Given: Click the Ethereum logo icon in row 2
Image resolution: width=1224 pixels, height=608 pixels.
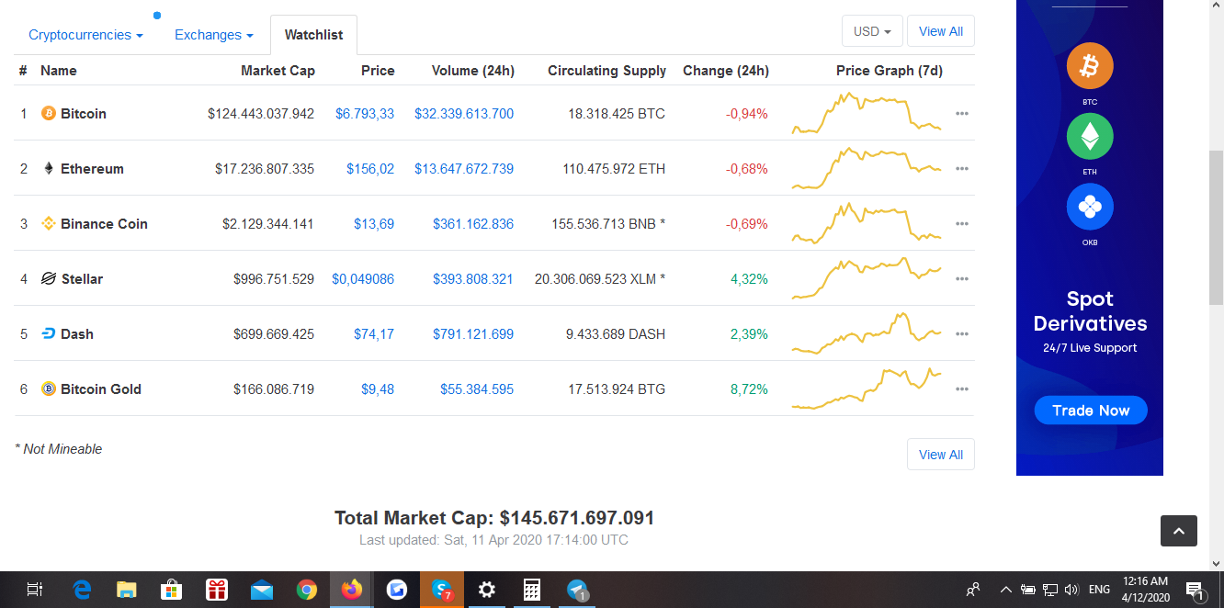Looking at the screenshot, I should point(49,169).
